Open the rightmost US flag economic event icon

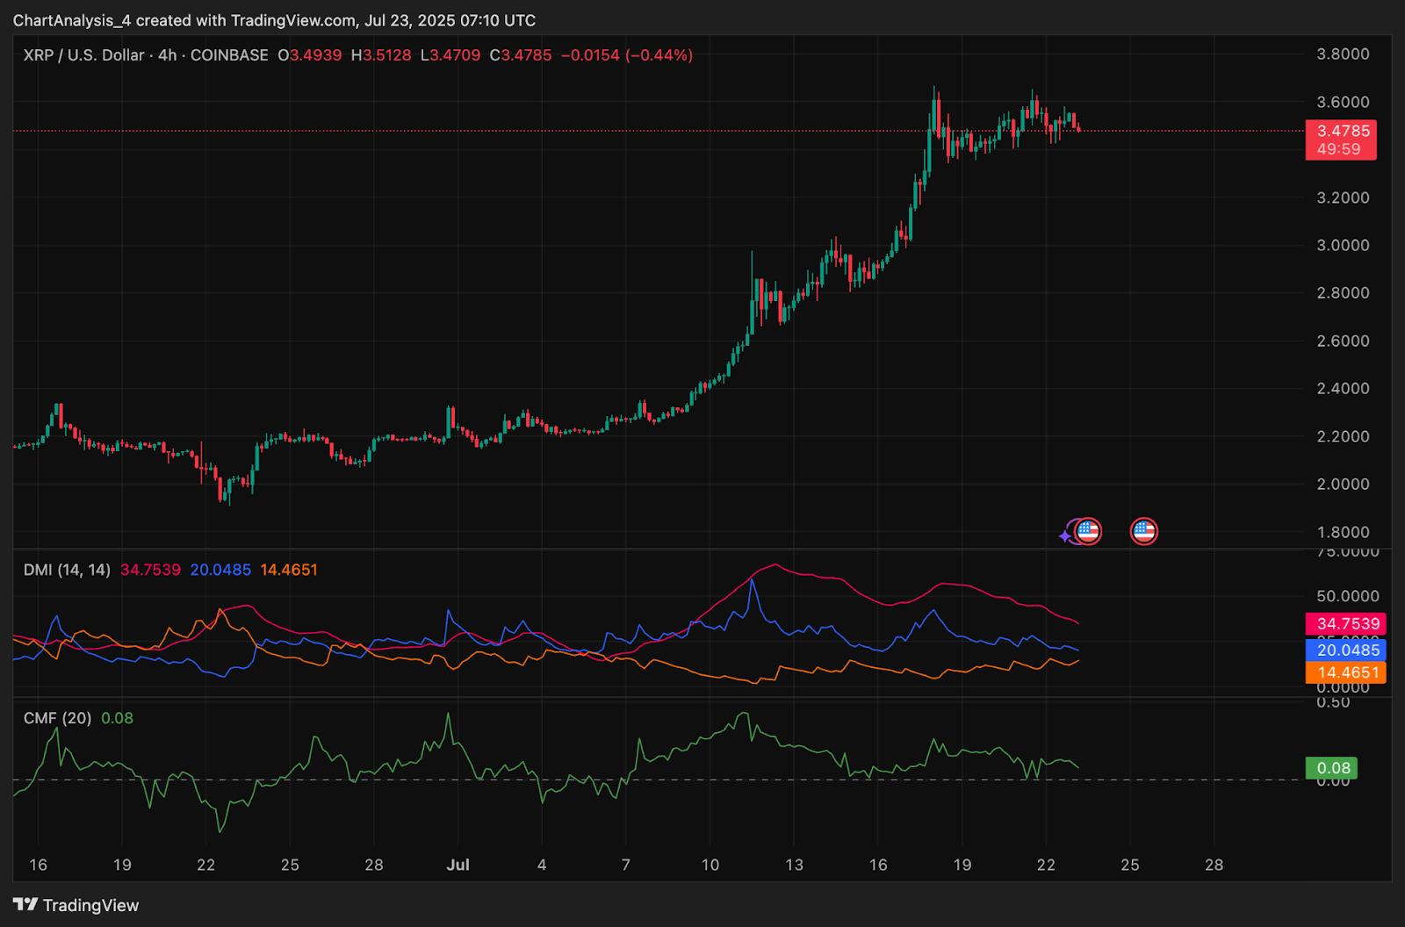point(1144,531)
